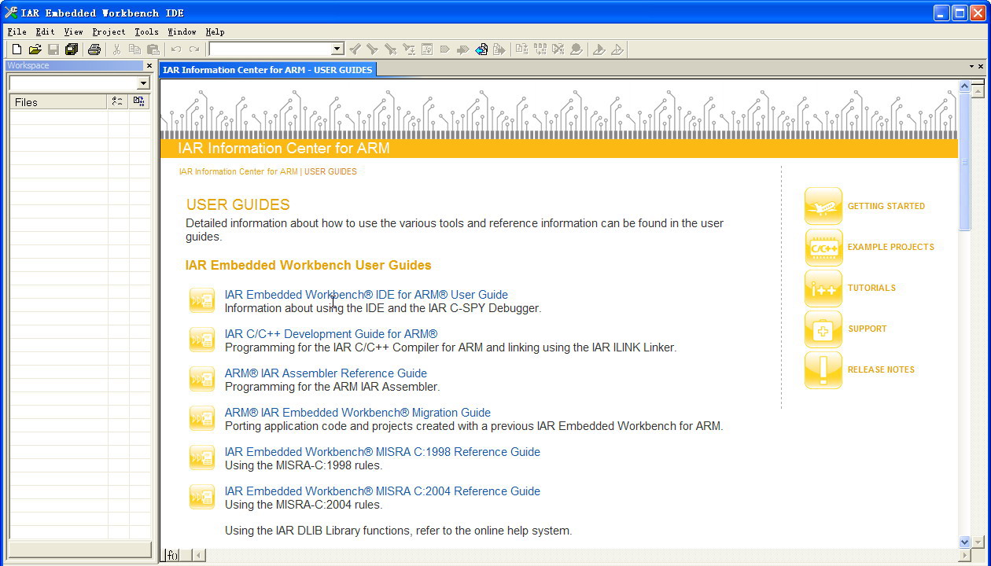Click the Toggle Breakpoint toolbar icon
Screen dimensions: 991x566
point(577,50)
